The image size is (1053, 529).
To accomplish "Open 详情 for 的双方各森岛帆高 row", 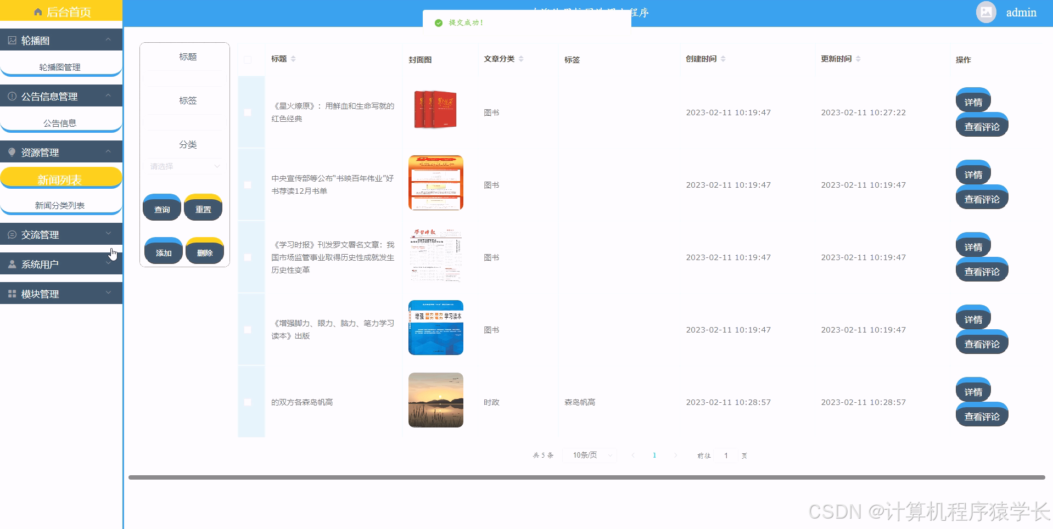I will 973,390.
